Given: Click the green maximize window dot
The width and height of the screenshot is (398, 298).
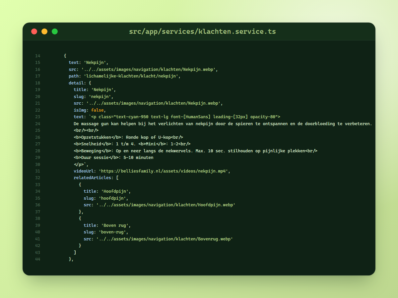Looking at the screenshot, I should [55, 31].
